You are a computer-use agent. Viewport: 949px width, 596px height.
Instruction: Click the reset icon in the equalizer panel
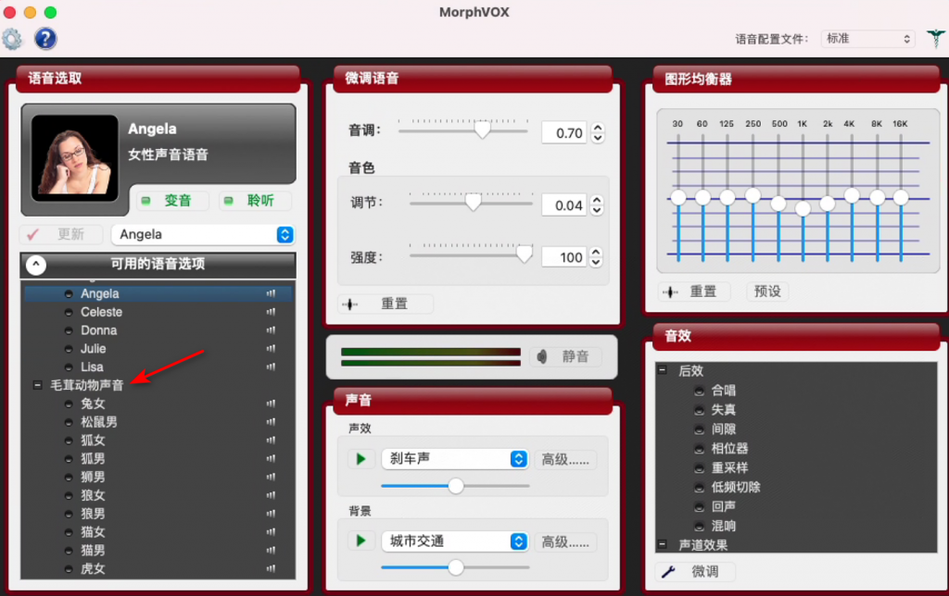click(670, 292)
